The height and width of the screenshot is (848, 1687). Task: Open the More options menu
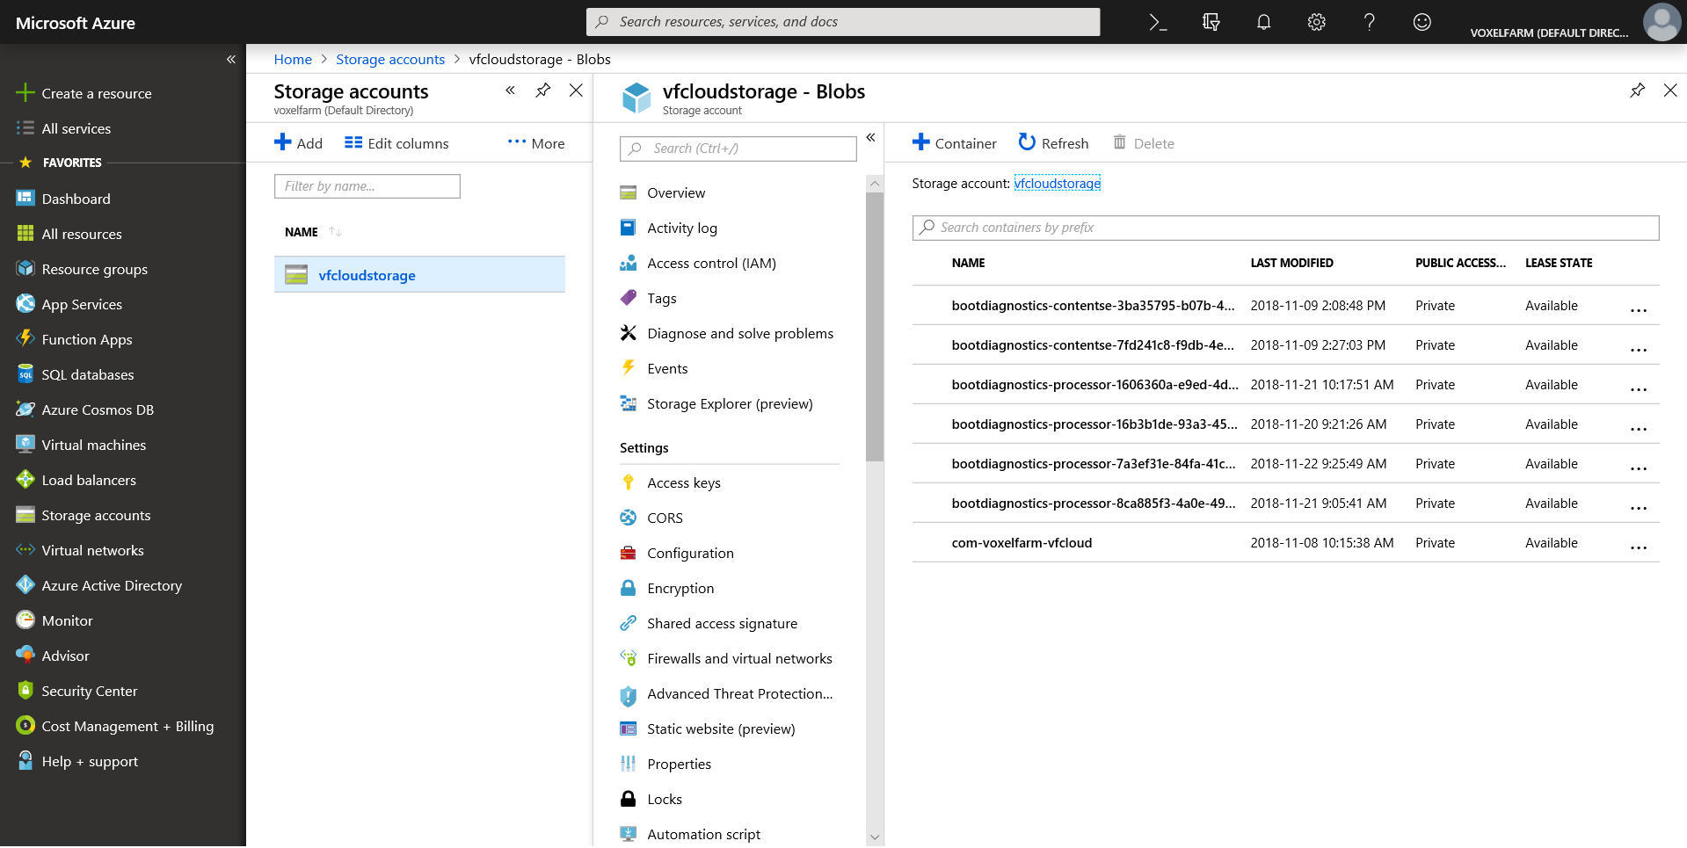pyautogui.click(x=536, y=142)
